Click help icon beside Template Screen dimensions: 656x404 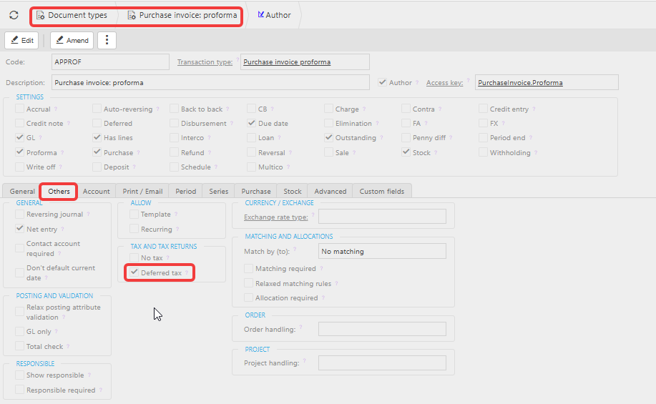point(176,214)
